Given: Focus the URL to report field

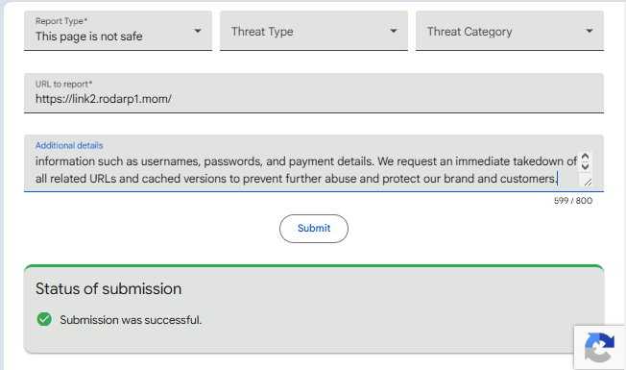Looking at the screenshot, I should tap(314, 93).
